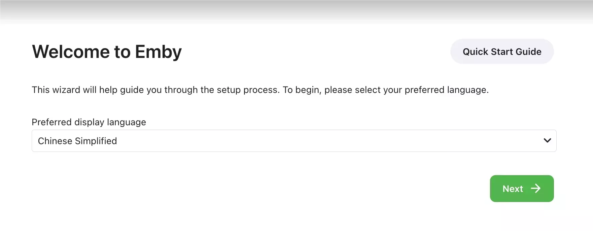Click the gray header bar at top
593x231 pixels.
296,12
